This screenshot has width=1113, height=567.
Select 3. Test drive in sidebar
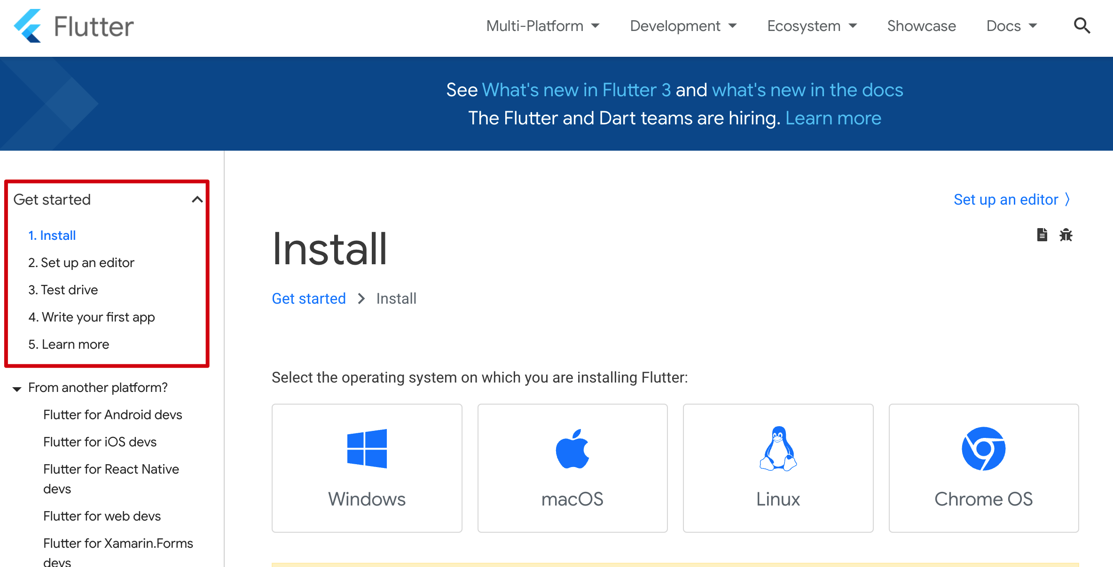pos(63,290)
